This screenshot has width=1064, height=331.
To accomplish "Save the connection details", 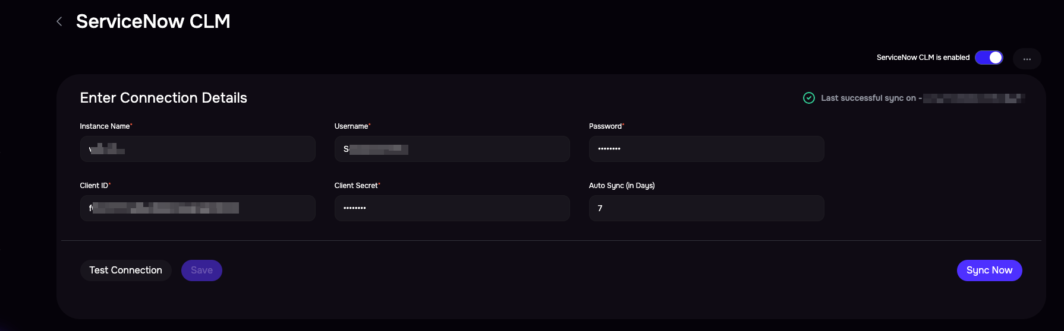I will (x=202, y=270).
